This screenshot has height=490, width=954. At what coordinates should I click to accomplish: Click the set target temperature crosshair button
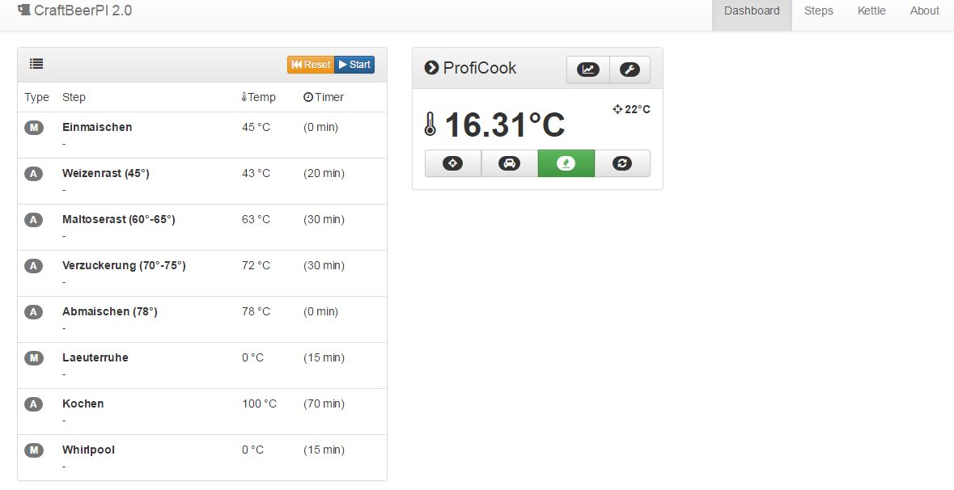click(x=452, y=163)
